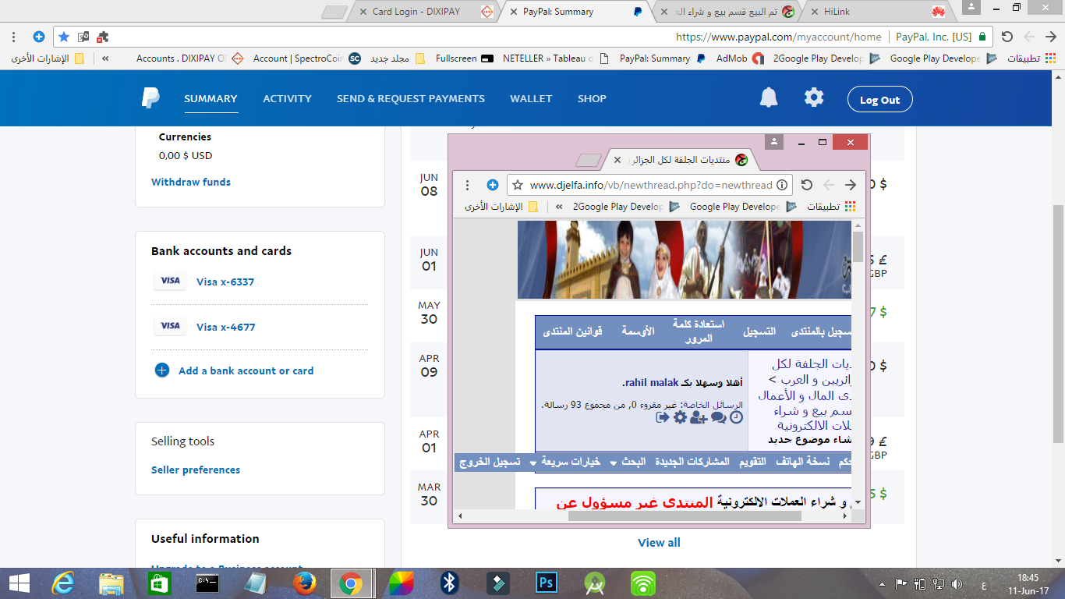Expand bookmarks overflow chevron in djelfa popup
1065x599 pixels.
click(559, 207)
